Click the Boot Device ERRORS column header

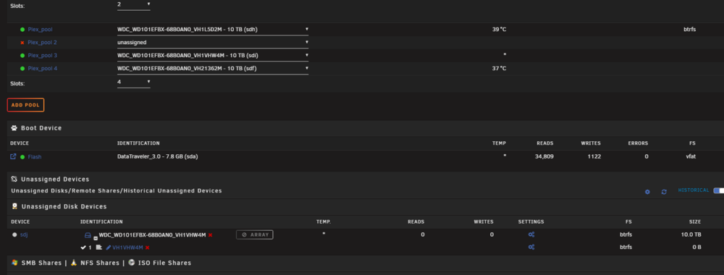coord(638,143)
